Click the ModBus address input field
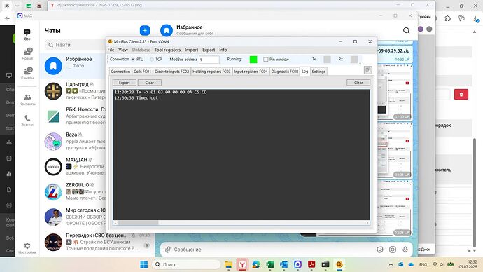Image resolution: width=483 pixels, height=272 pixels. pyautogui.click(x=209, y=59)
